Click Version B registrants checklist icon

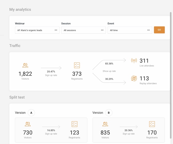(152, 124)
